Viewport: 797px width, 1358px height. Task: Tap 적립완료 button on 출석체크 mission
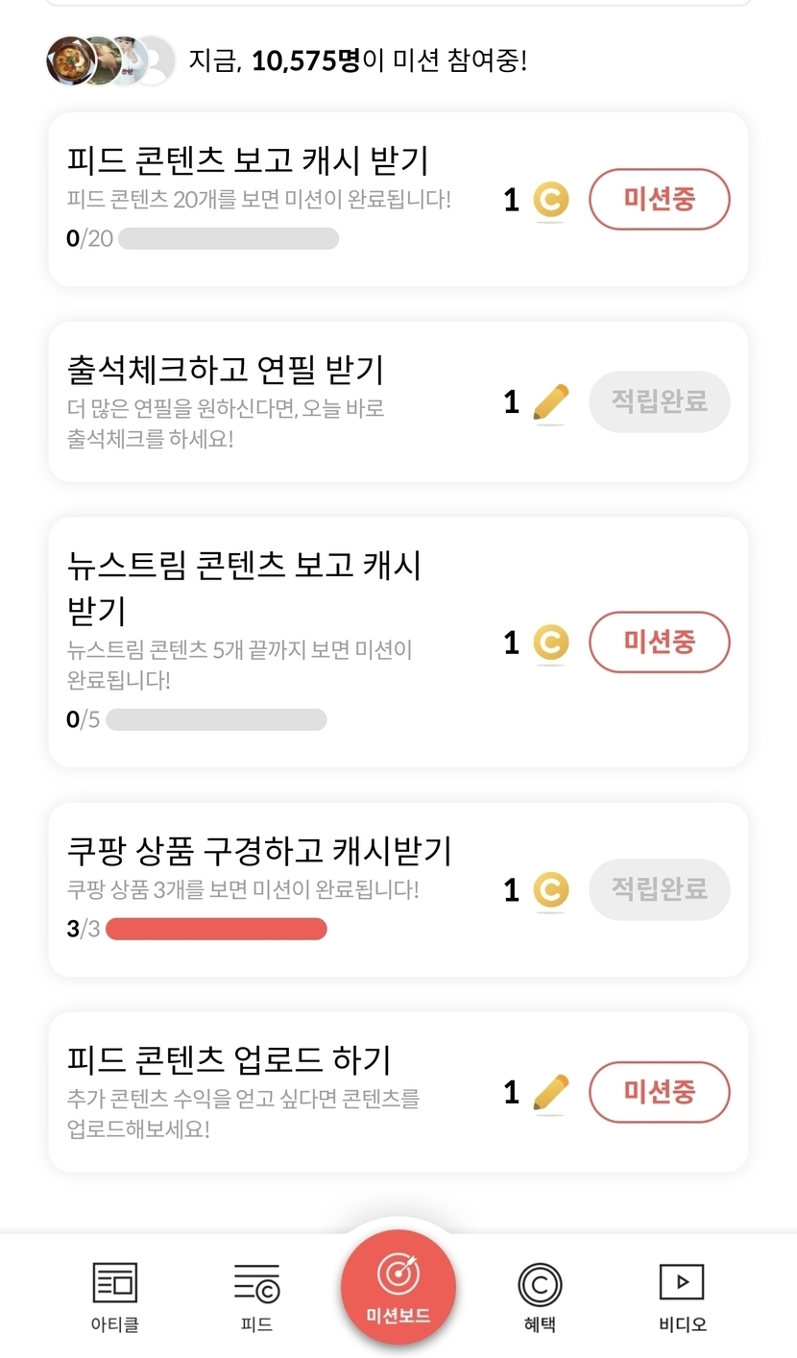coord(660,401)
